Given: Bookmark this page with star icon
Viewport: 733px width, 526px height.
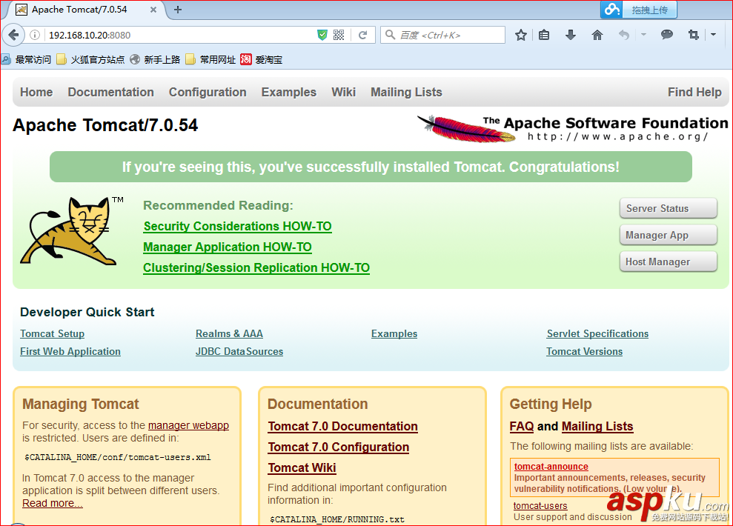Looking at the screenshot, I should (x=521, y=35).
